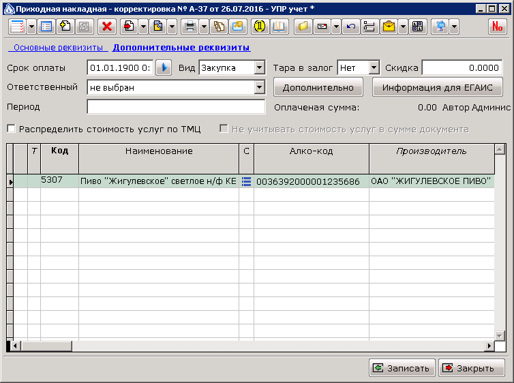Toggle Не учитывать стоимость услуг checkbox

click(224, 129)
